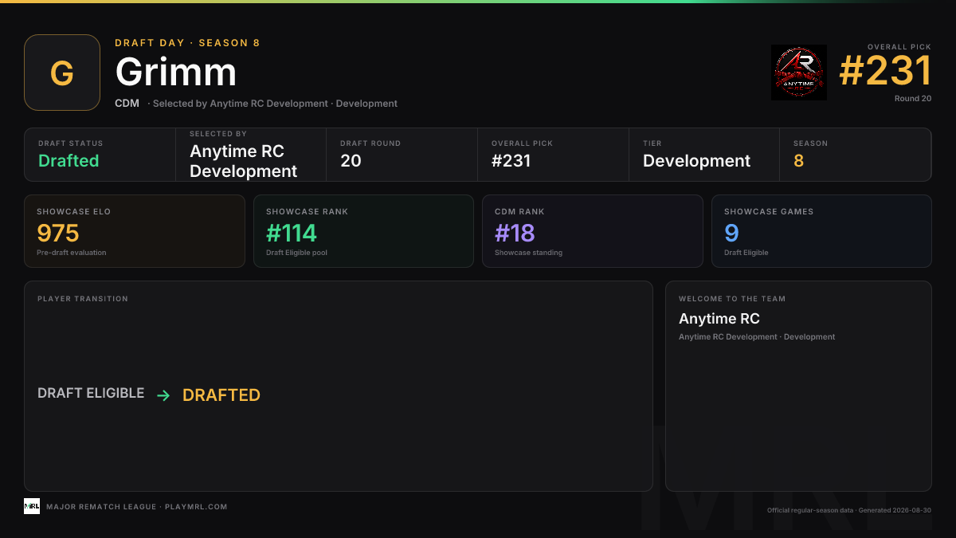The height and width of the screenshot is (538, 956).
Task: Click the Showcase Rank value "#114"
Action: coord(292,233)
